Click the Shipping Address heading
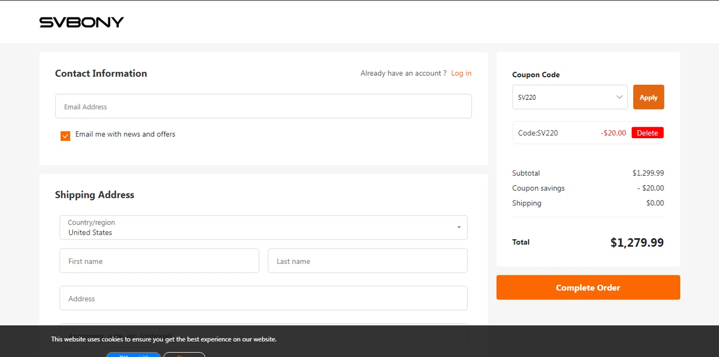The image size is (719, 357). point(94,195)
